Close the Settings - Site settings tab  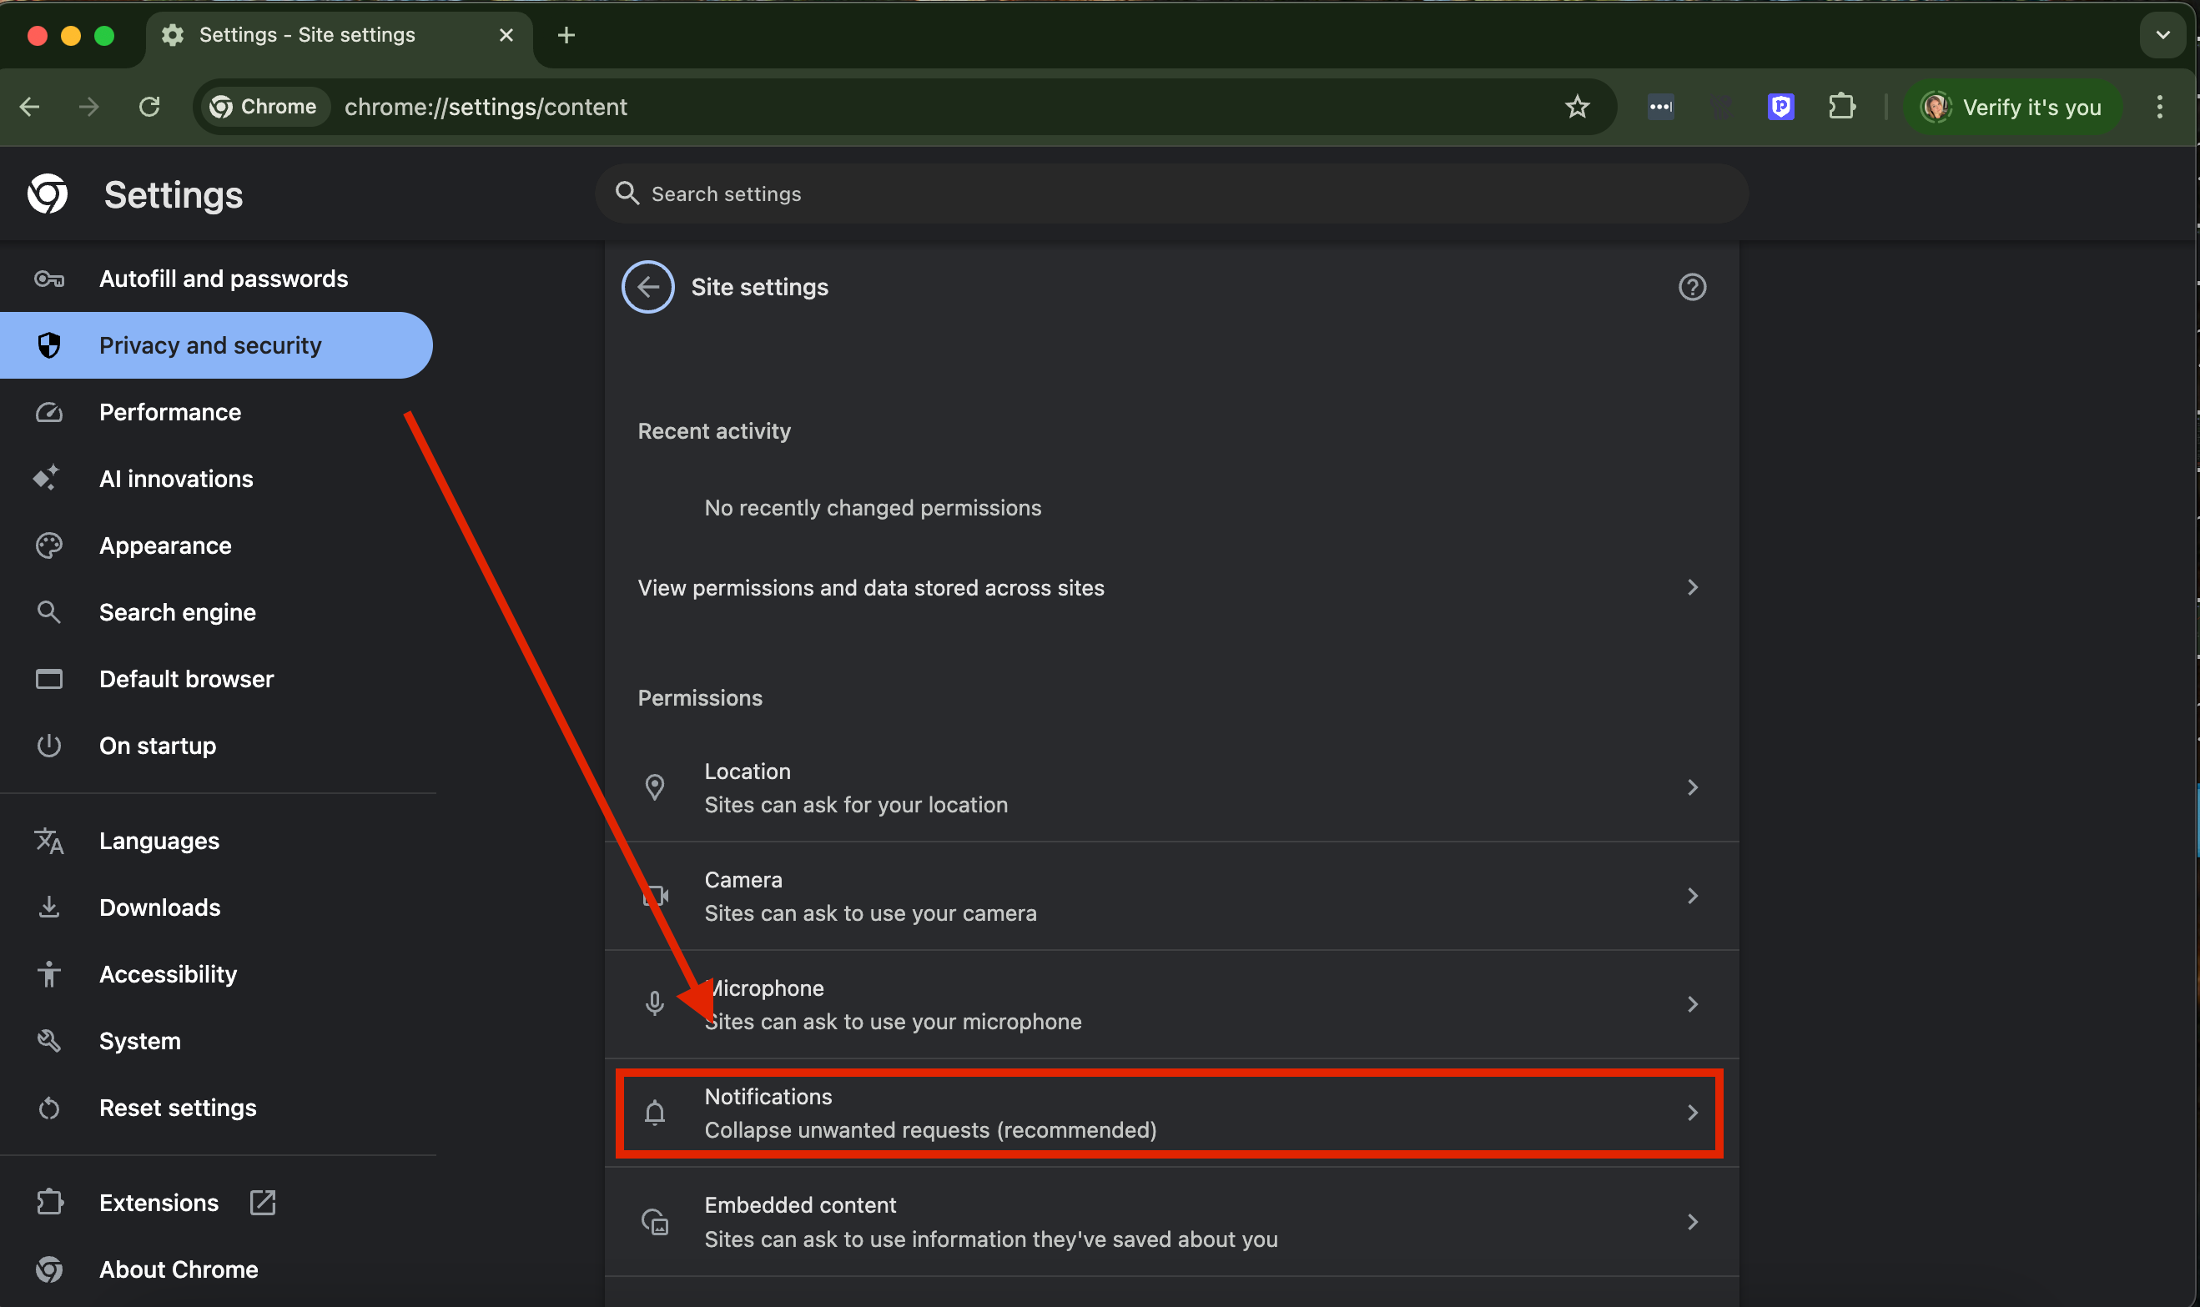(506, 35)
